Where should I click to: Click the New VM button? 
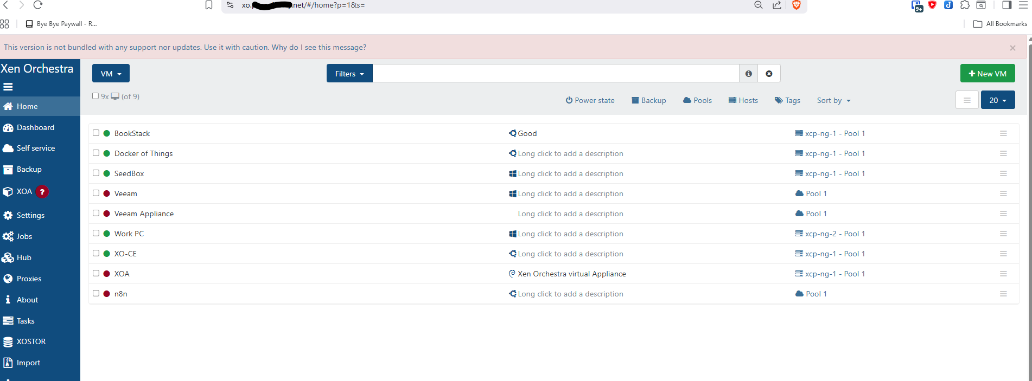point(988,74)
